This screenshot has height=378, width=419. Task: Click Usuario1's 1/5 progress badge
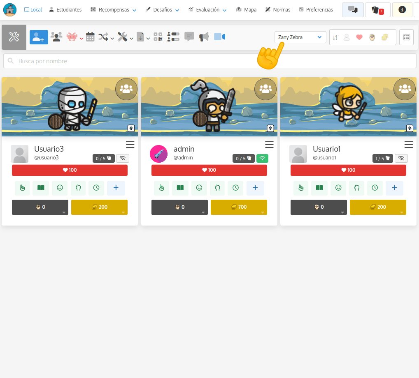tap(382, 158)
